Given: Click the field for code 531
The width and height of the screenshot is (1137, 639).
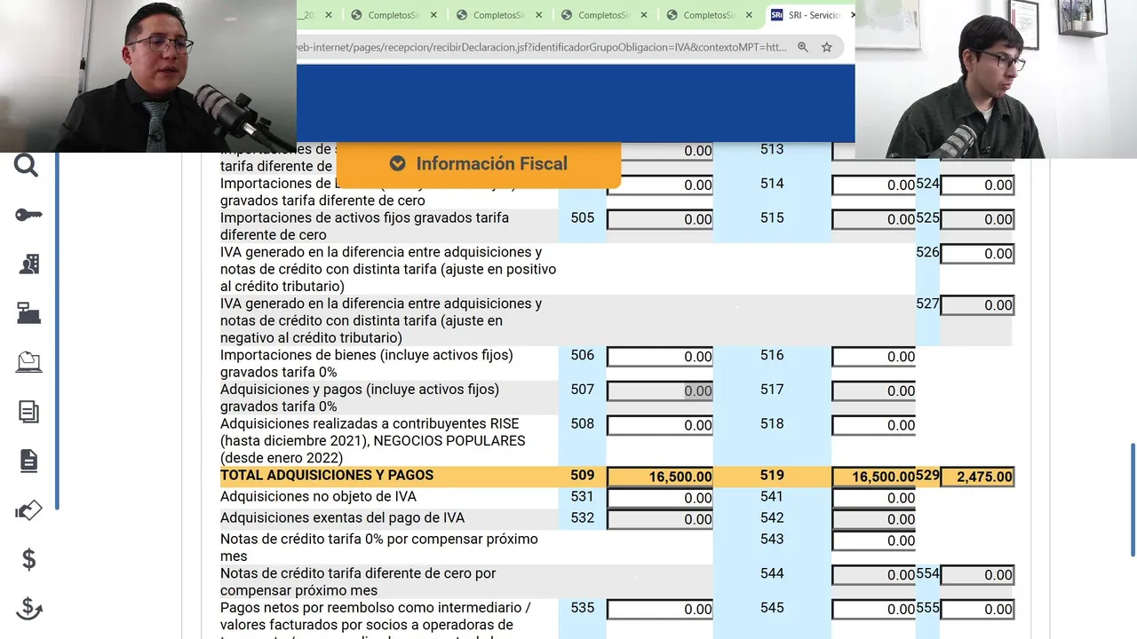Looking at the screenshot, I should [x=660, y=498].
